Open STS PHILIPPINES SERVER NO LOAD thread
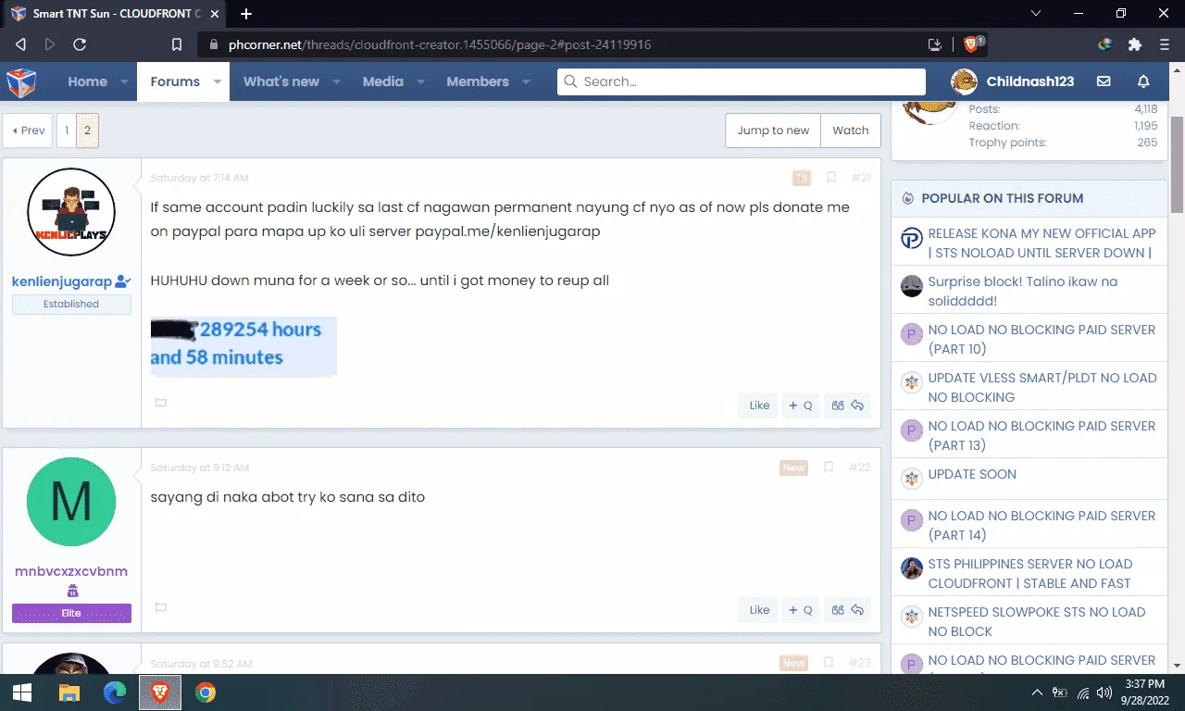Image resolution: width=1185 pixels, height=711 pixels. [1030, 573]
